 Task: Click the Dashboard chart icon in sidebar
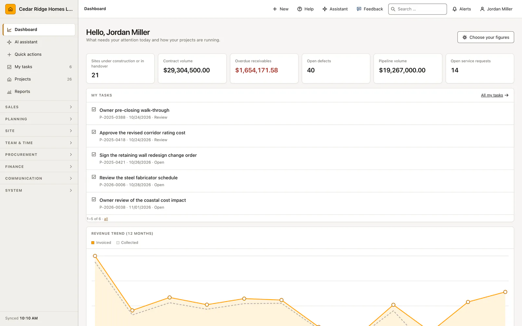[9, 30]
